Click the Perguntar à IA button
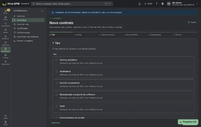The width and height of the screenshot is (201, 127). pos(188,122)
